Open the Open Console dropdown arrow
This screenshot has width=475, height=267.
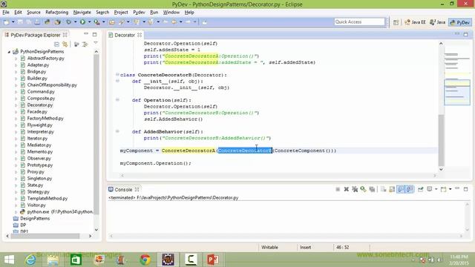click(x=451, y=189)
